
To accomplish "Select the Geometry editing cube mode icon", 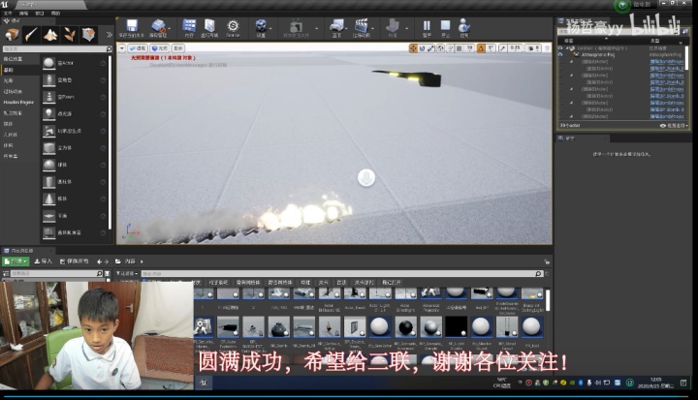I will point(88,35).
